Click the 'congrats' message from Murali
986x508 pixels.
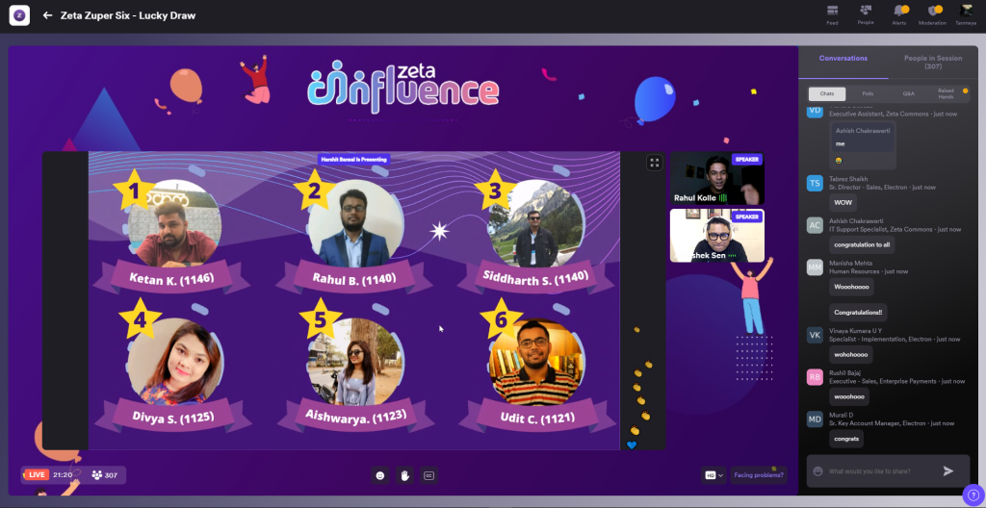(846, 439)
